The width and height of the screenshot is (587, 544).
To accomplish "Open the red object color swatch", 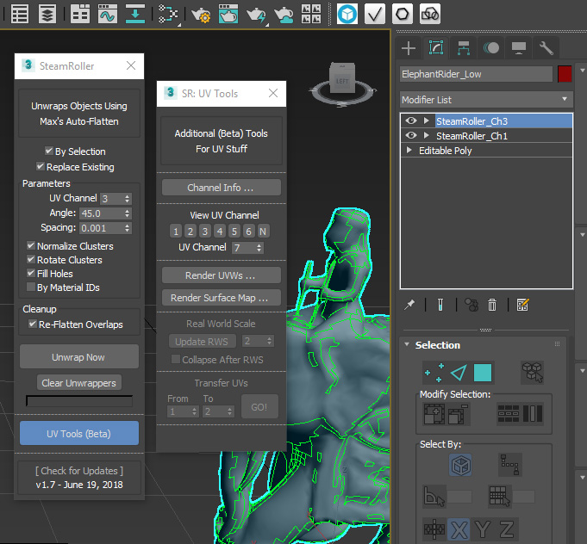I will (565, 74).
